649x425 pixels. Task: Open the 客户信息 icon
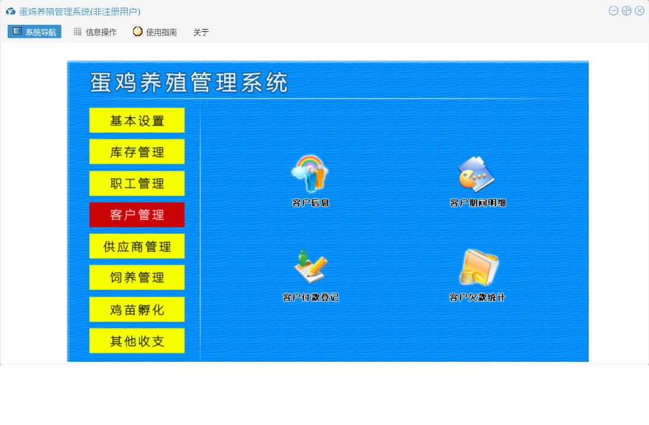point(310,173)
